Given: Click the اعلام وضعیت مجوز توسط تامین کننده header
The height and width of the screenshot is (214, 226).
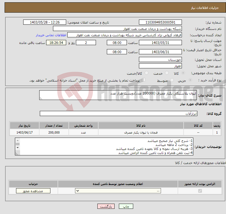Looking at the screenshot, I should point(118,184).
